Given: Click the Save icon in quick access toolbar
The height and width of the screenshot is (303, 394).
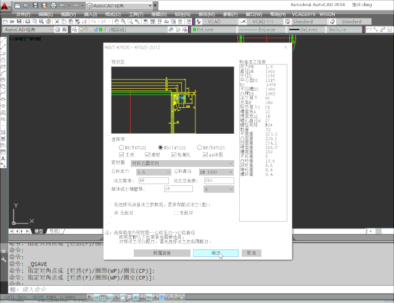Looking at the screenshot, I should [36, 5].
